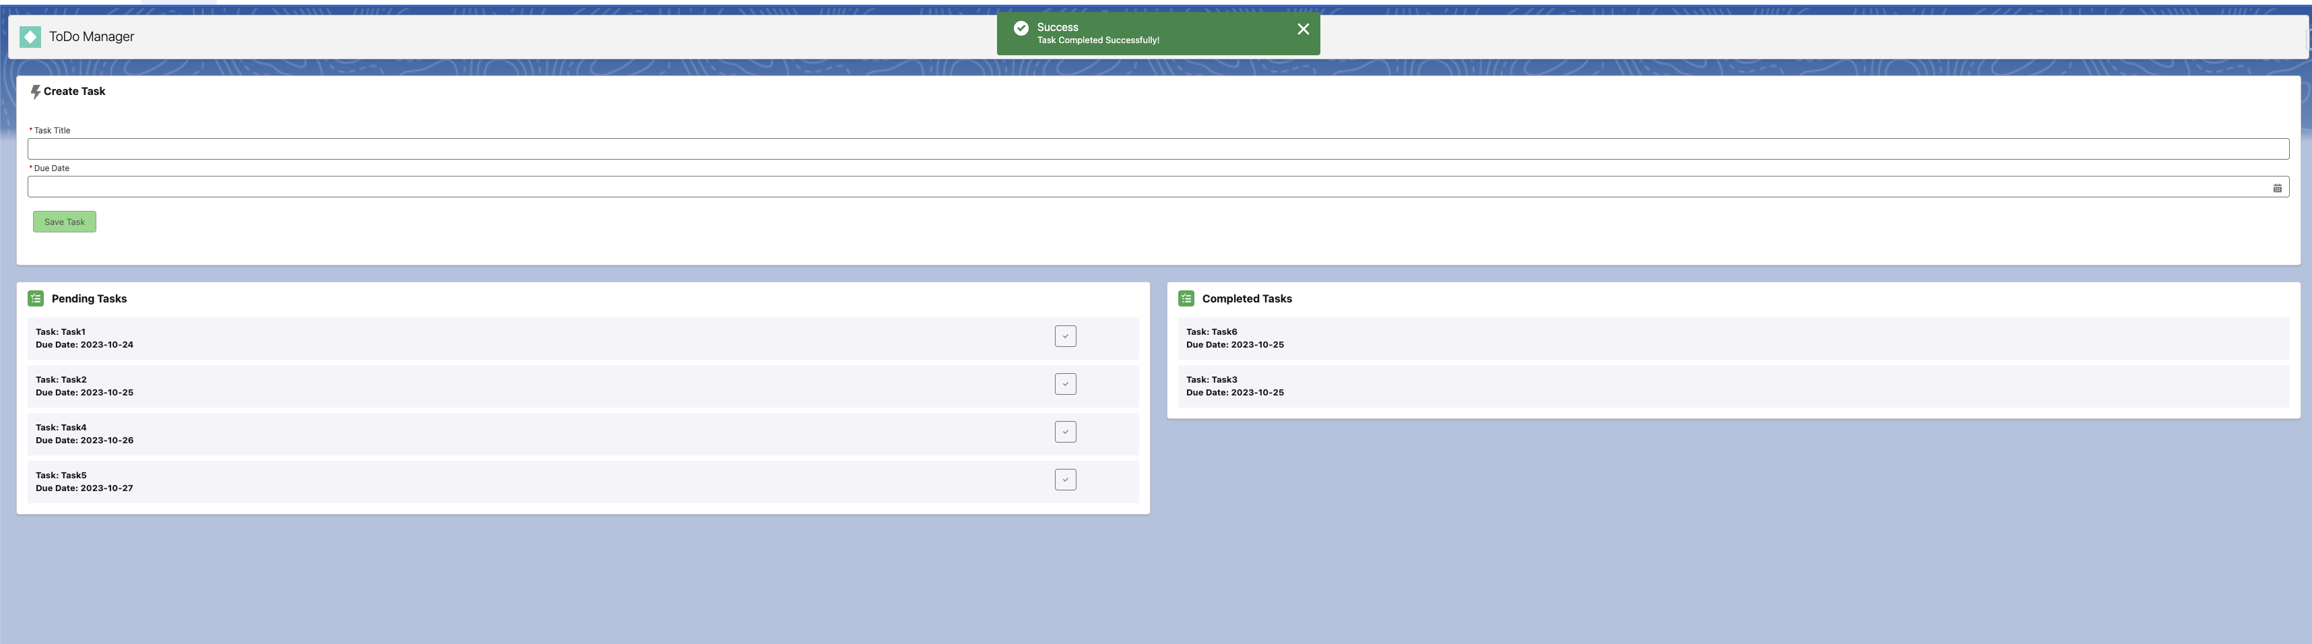The image size is (2312, 644).
Task: Check the completion box for Task2
Action: click(1064, 383)
